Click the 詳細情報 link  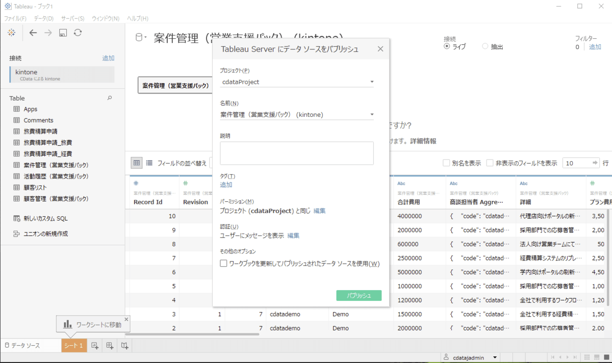coord(423,141)
